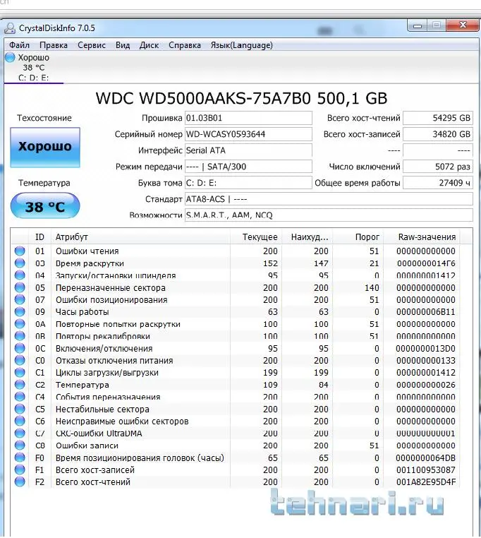
Task: Open the Сервис menu
Action: 92,45
